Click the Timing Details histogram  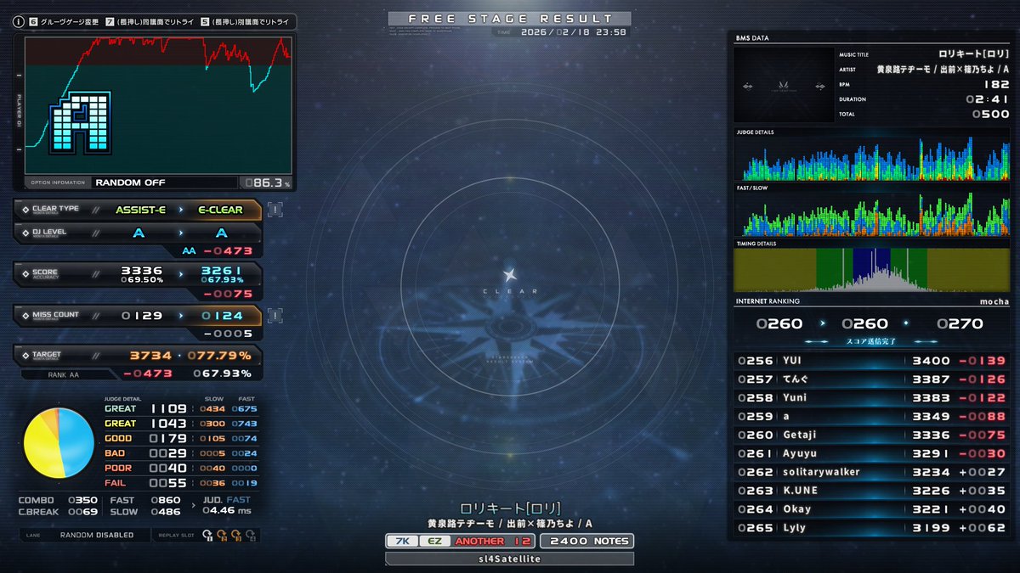(x=872, y=270)
